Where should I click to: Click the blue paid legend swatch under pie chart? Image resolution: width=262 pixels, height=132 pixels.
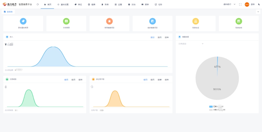pos(211,107)
